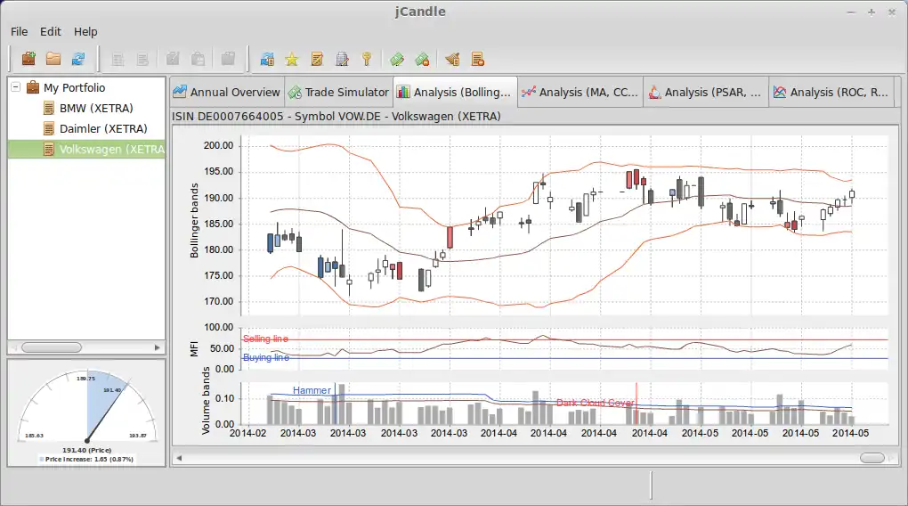Click the broom cleanup toolbar icon
The height and width of the screenshot is (506, 908).
point(452,59)
